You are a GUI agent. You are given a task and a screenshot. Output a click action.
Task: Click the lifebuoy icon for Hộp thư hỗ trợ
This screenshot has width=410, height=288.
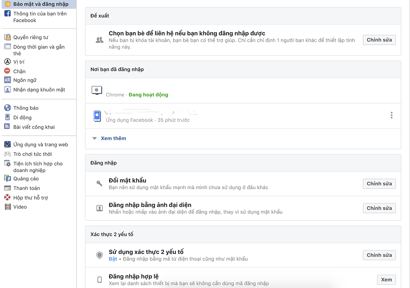7,197
